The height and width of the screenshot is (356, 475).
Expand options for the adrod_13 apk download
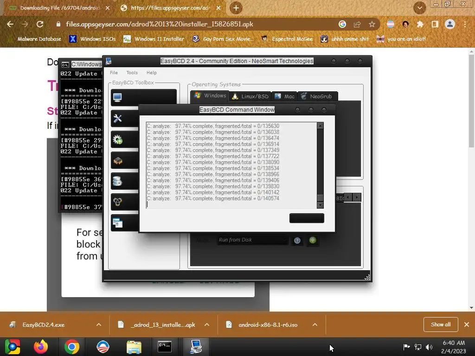coord(207,325)
